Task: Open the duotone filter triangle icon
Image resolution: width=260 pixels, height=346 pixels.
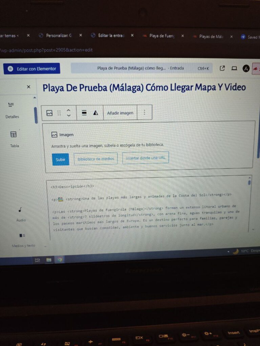Action: (95, 113)
